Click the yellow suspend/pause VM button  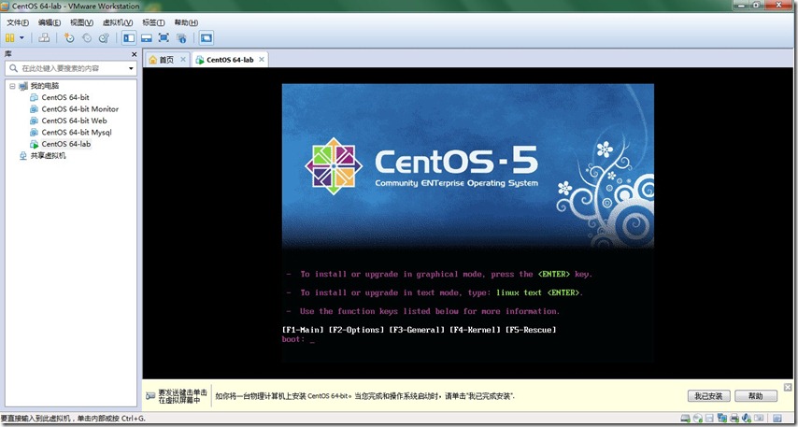(9, 37)
